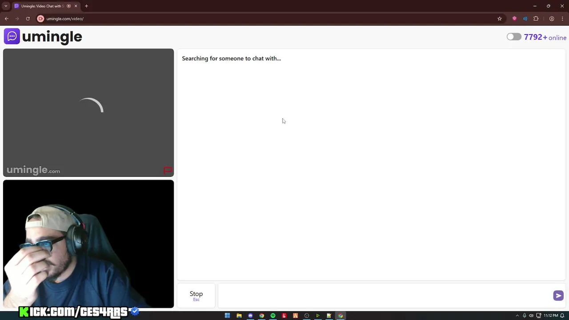569x320 pixels.
Task: Open the network tray icon
Action: click(539, 316)
